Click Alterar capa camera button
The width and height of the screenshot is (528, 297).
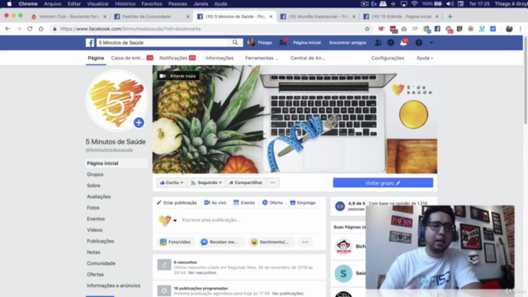tap(178, 76)
